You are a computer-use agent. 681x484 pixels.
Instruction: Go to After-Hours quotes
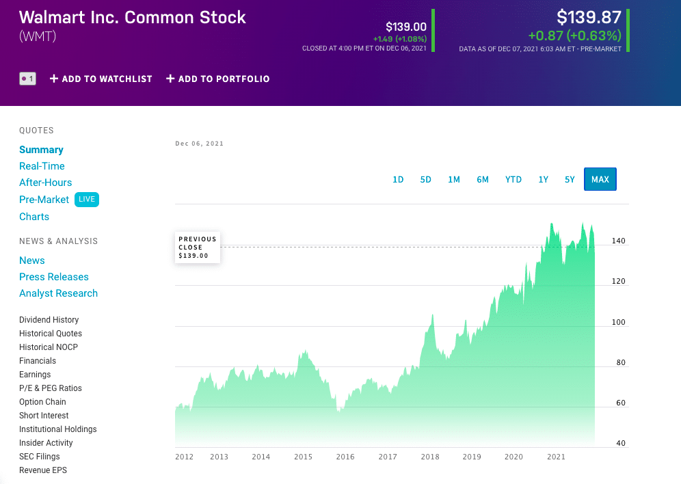pos(46,183)
